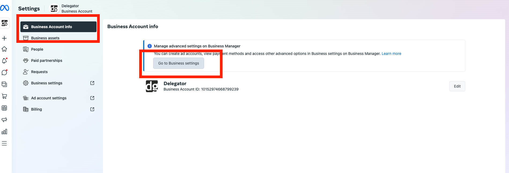Click the Edit button for Delegator
The image size is (509, 173).
tap(457, 86)
